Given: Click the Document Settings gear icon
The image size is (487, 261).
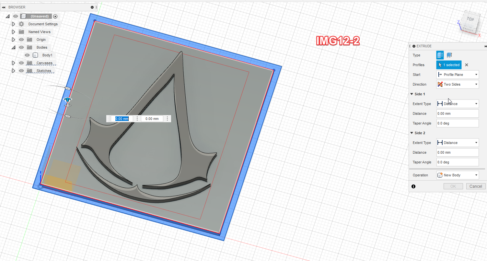Looking at the screenshot, I should point(21,24).
